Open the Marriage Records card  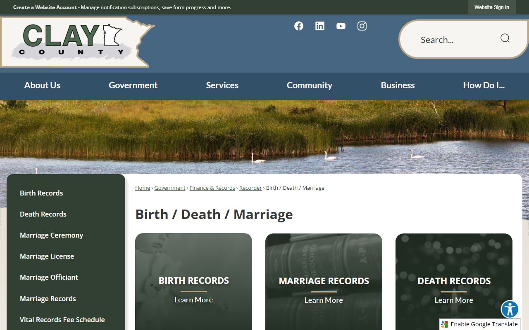pos(324,282)
